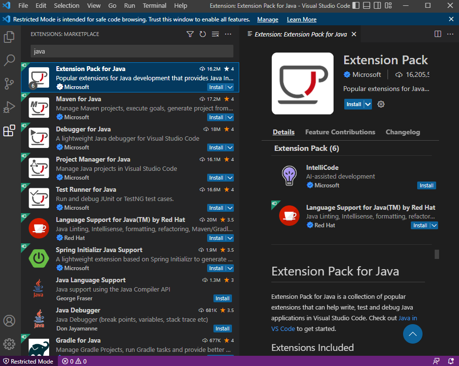Click Microsoft publisher name in detail header
The image size is (459, 366).
pyautogui.click(x=367, y=75)
